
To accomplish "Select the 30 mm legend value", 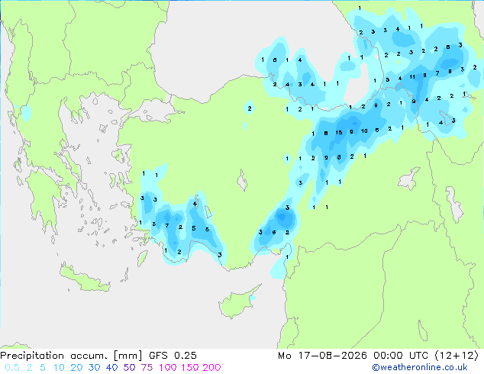I will coord(94,368).
